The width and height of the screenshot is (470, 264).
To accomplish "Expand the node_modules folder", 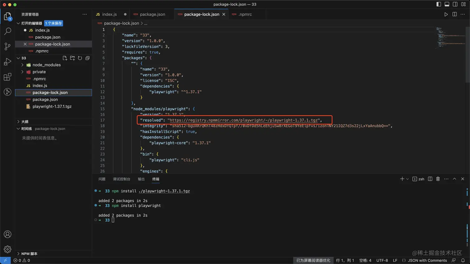I will [x=22, y=65].
